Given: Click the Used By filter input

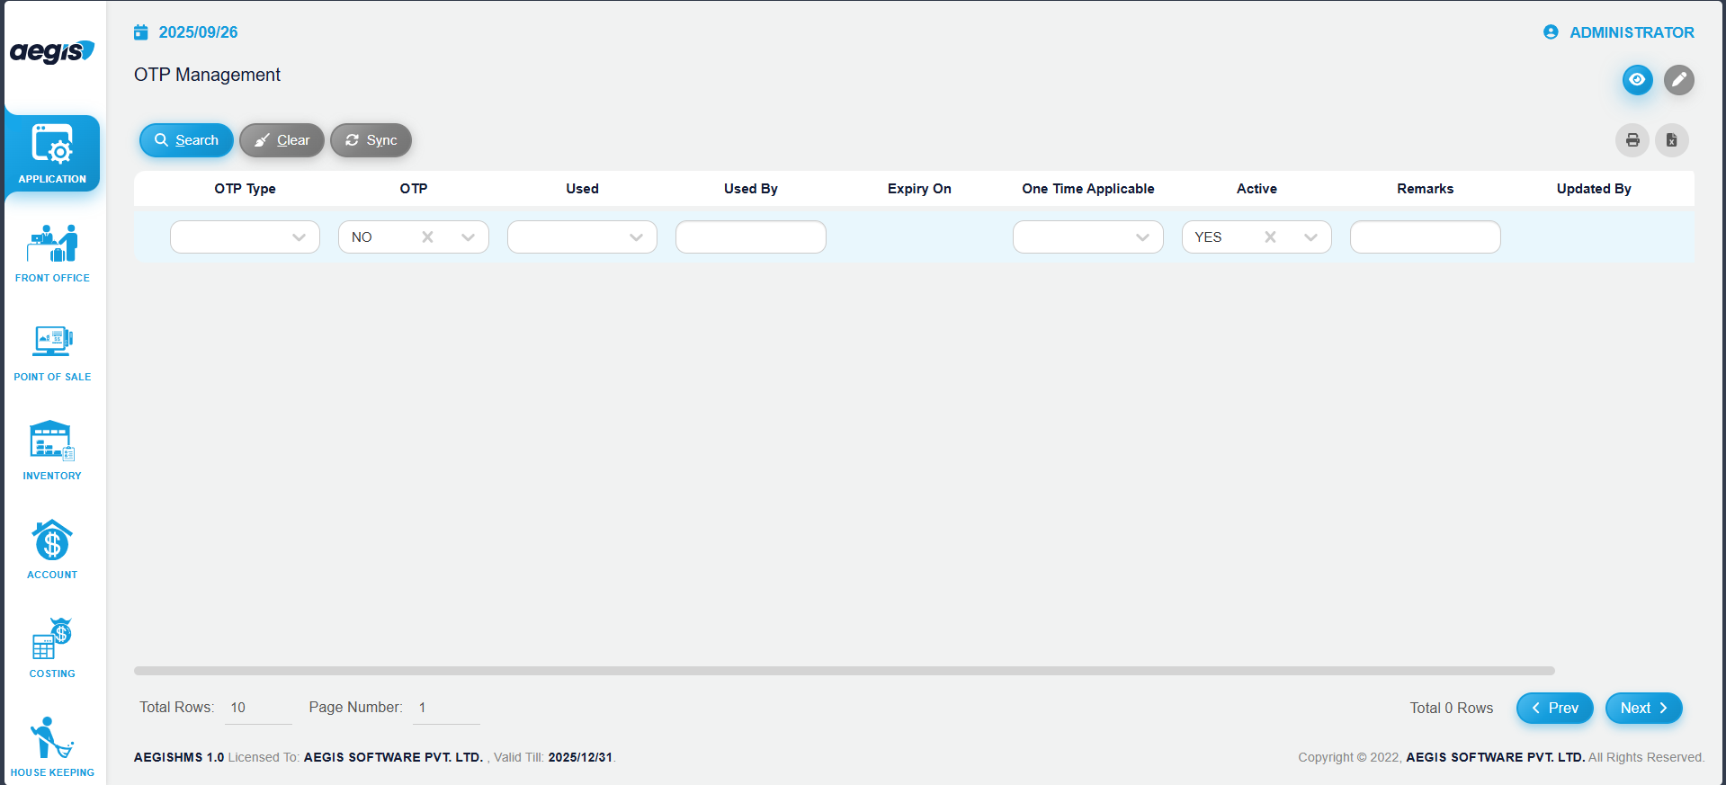Looking at the screenshot, I should [x=750, y=237].
